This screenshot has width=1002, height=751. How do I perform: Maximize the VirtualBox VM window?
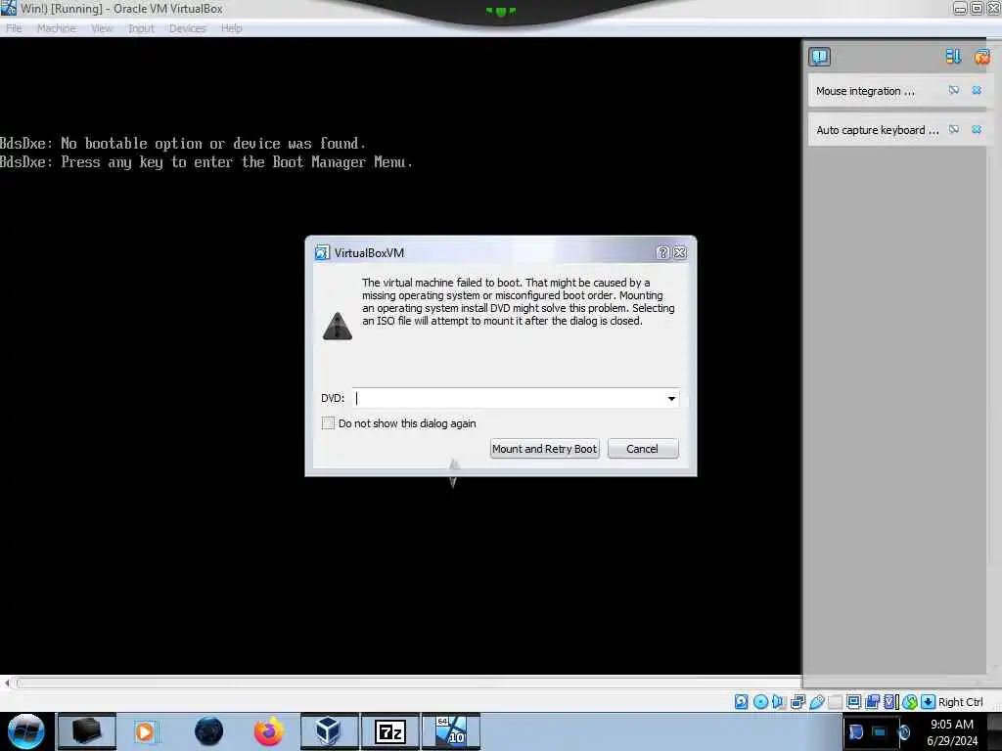pos(977,8)
